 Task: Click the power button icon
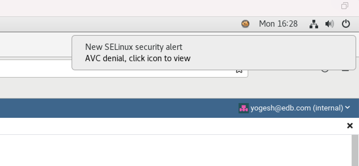click(x=346, y=24)
